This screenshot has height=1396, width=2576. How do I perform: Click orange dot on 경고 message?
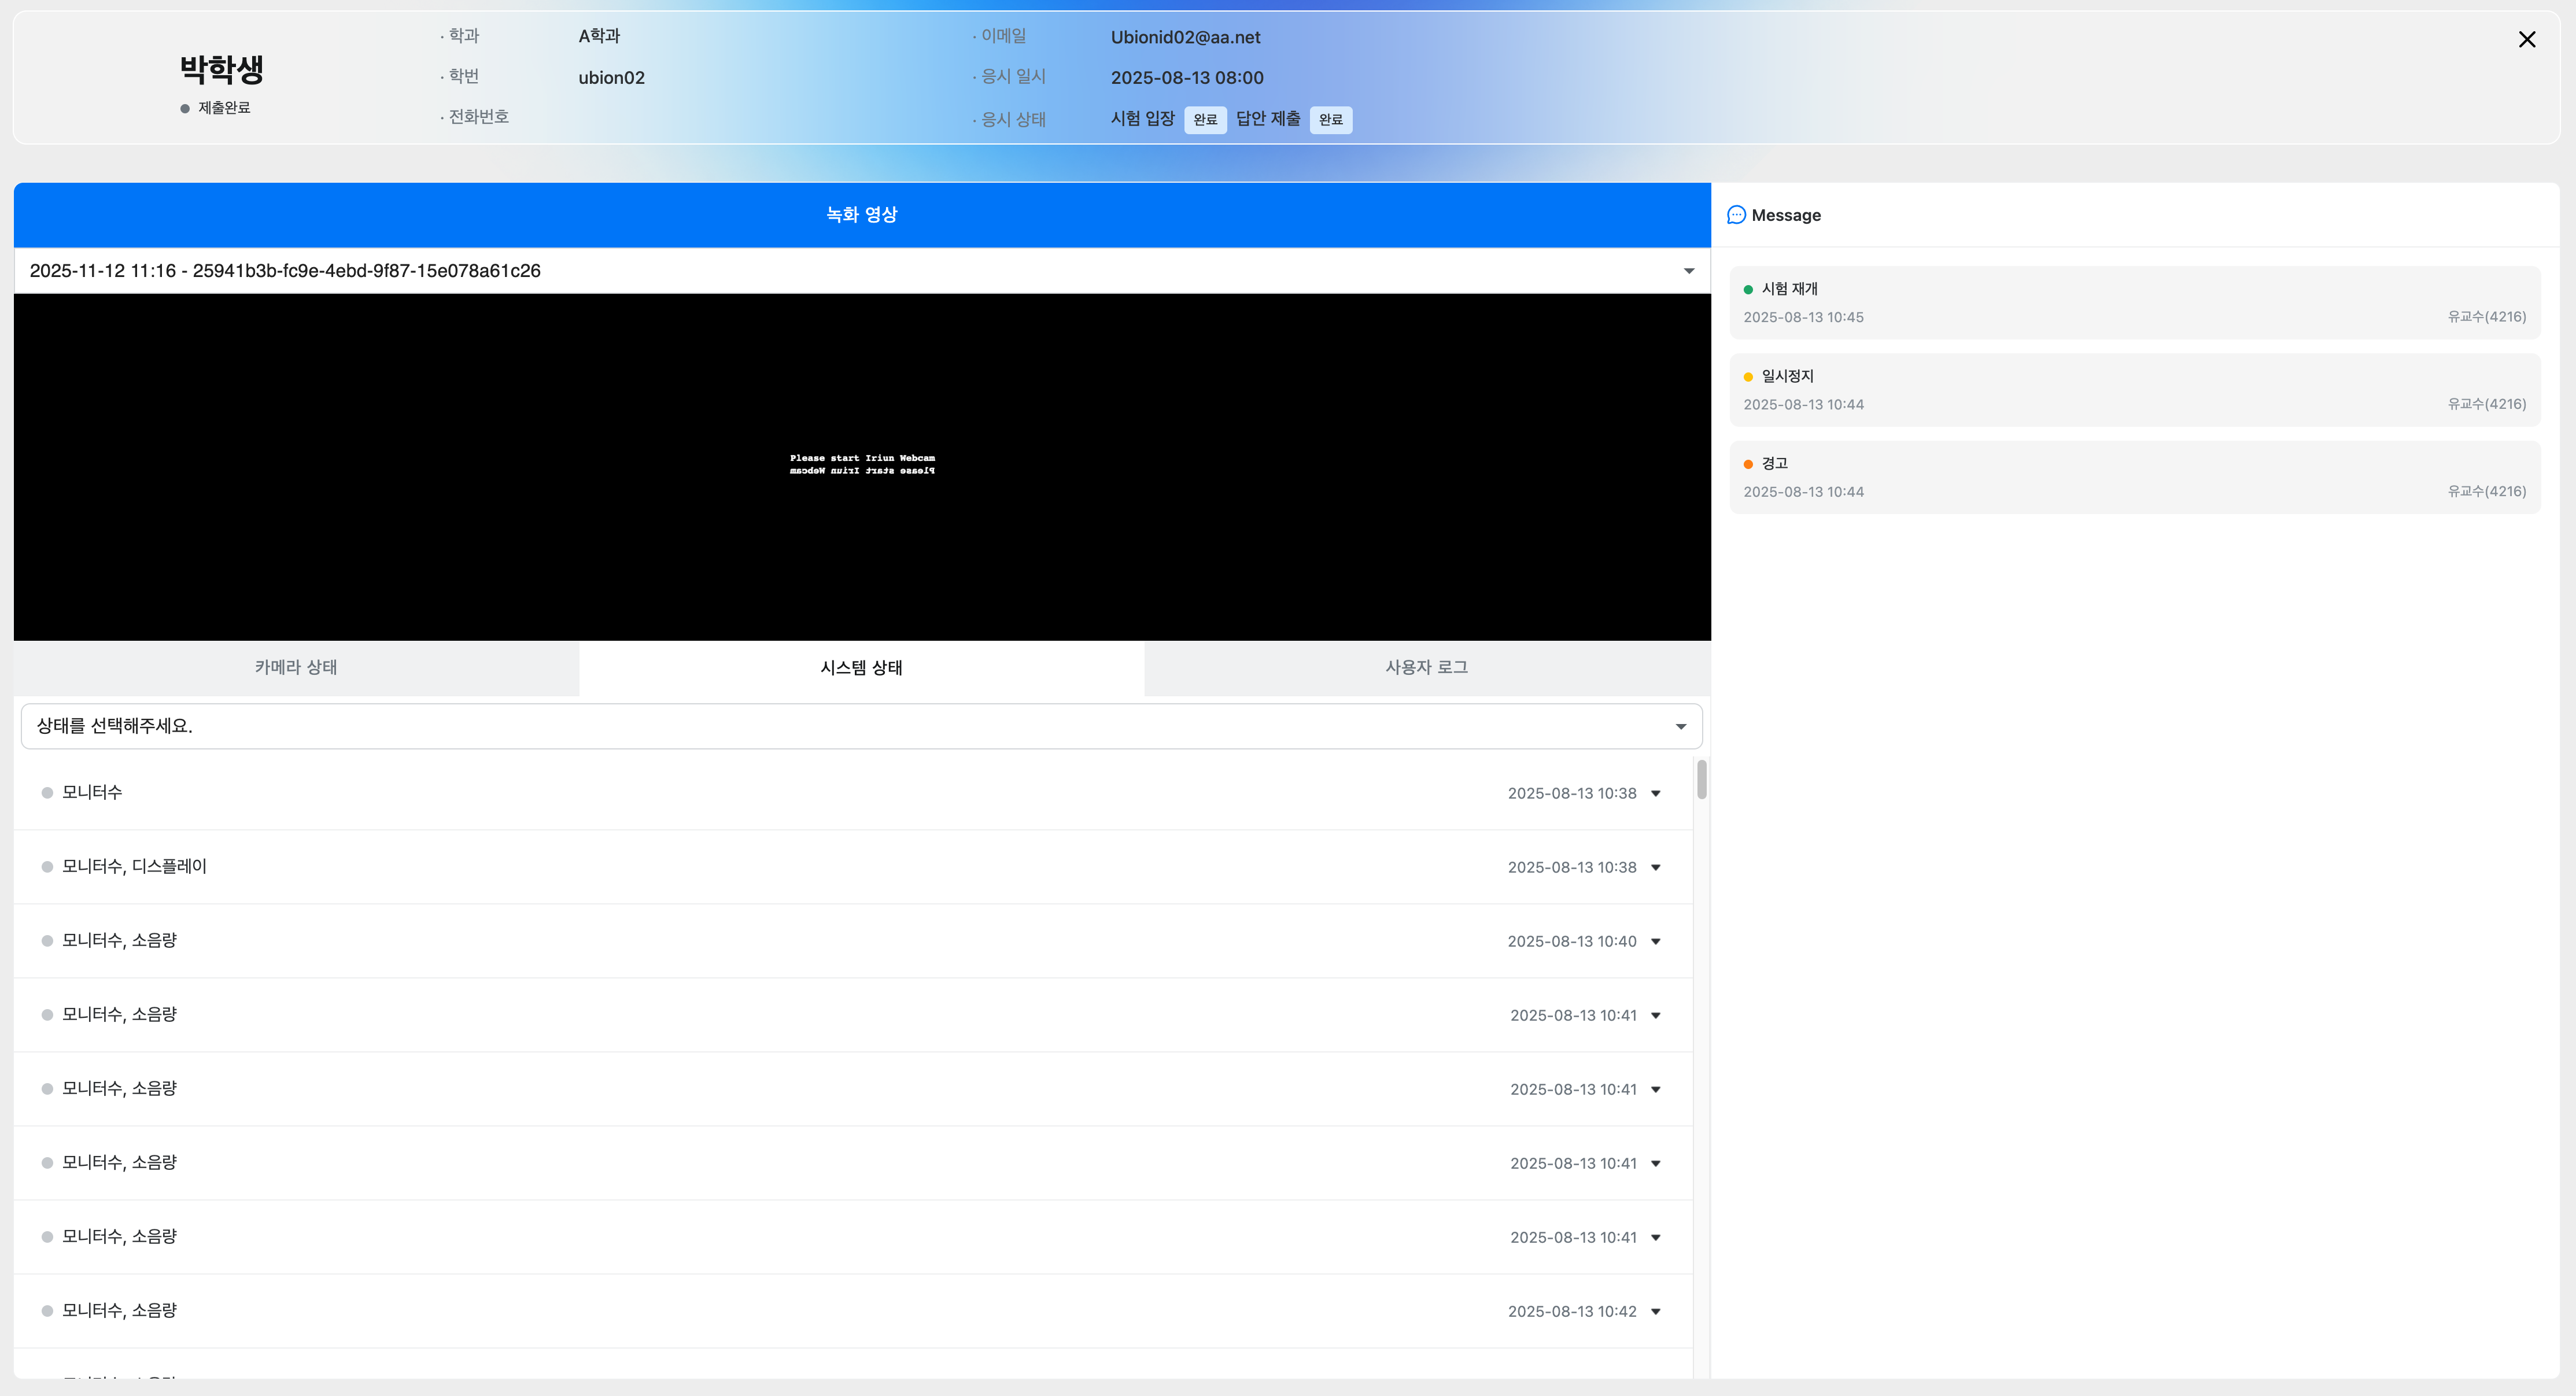[1748, 464]
